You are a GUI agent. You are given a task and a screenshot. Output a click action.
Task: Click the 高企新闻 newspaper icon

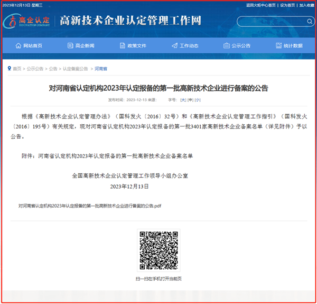(70, 46)
